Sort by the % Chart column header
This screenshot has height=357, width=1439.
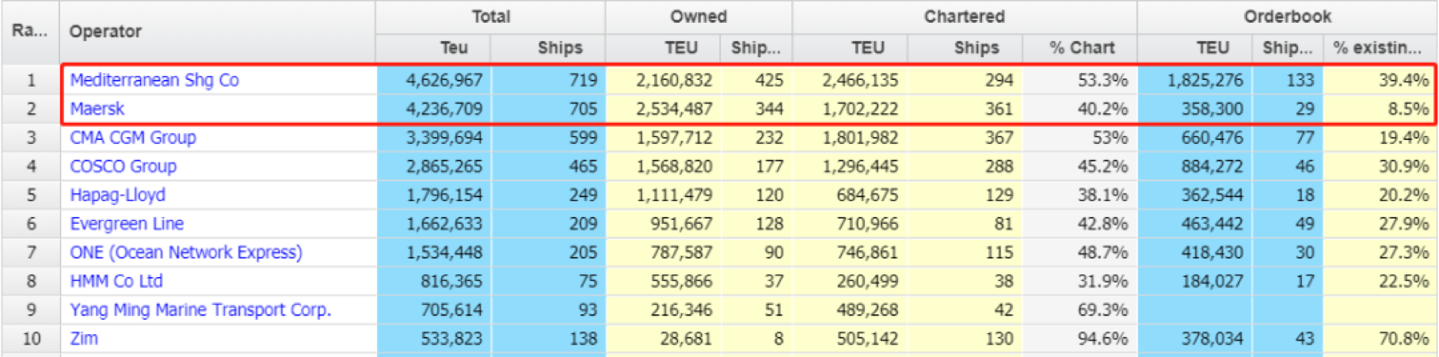(1082, 48)
